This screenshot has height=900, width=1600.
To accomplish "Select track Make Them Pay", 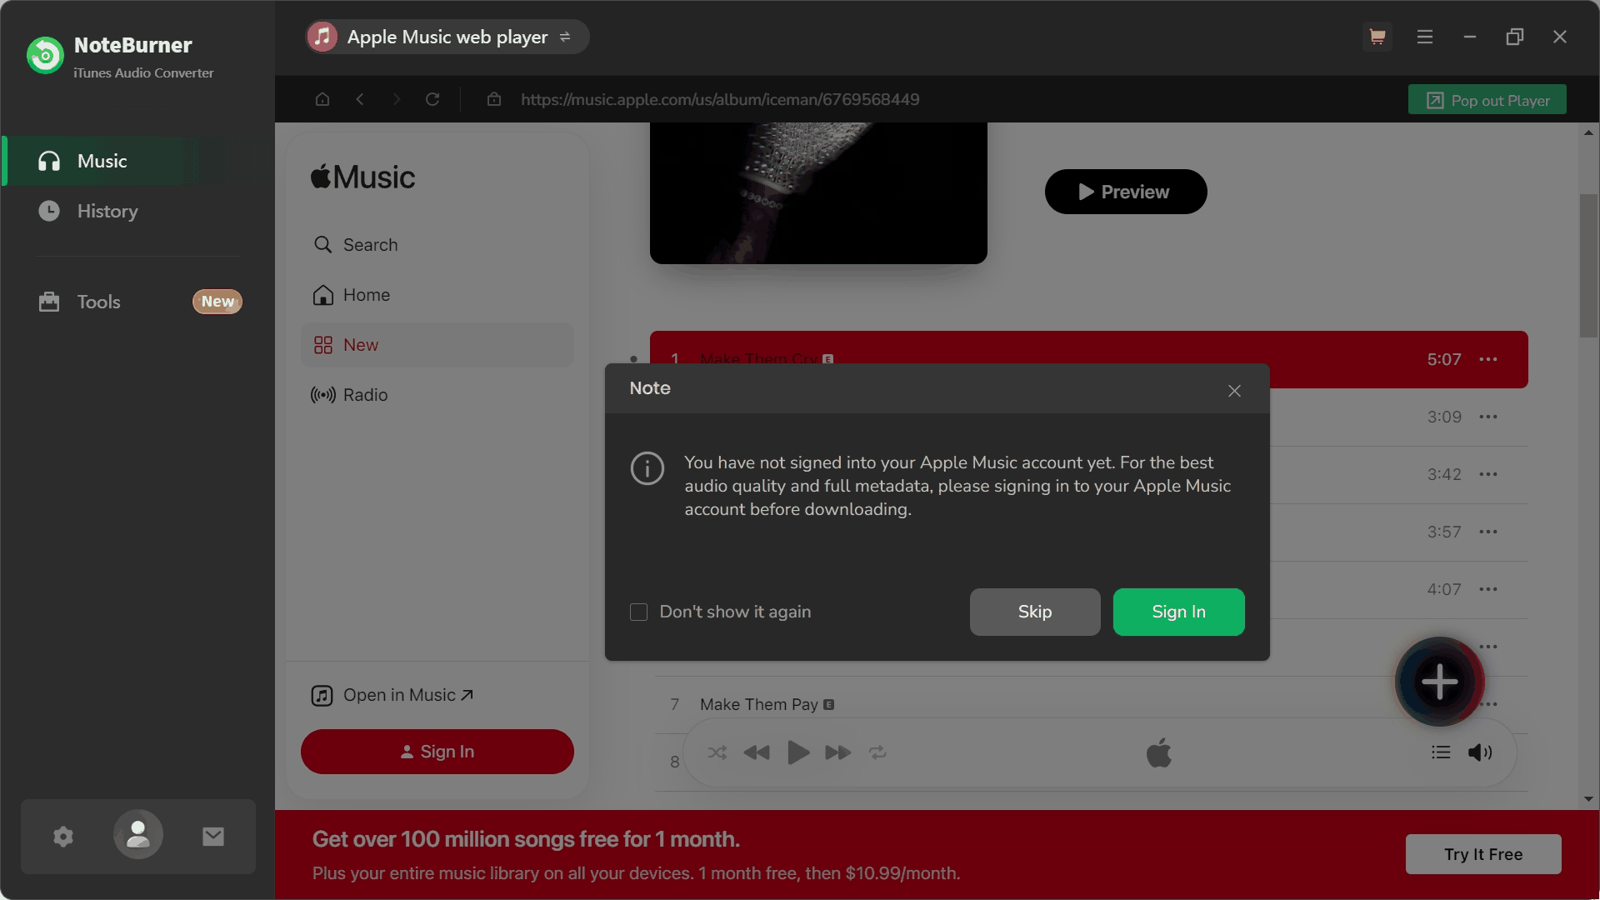I will pyautogui.click(x=759, y=705).
